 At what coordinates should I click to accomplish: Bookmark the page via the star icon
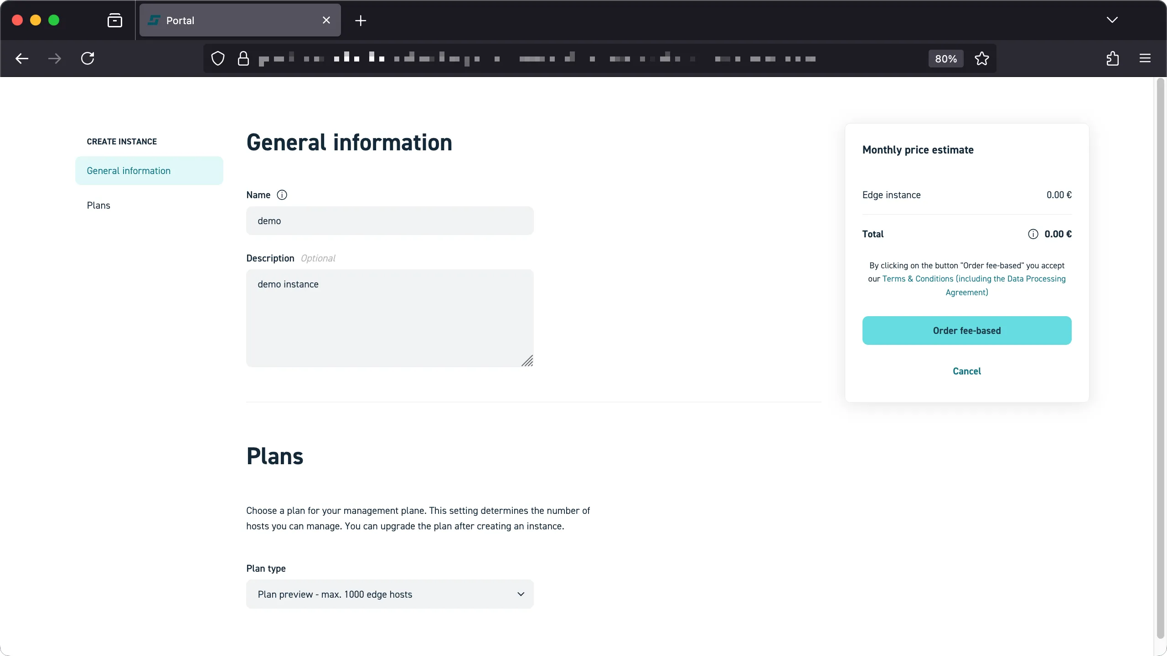(x=982, y=58)
